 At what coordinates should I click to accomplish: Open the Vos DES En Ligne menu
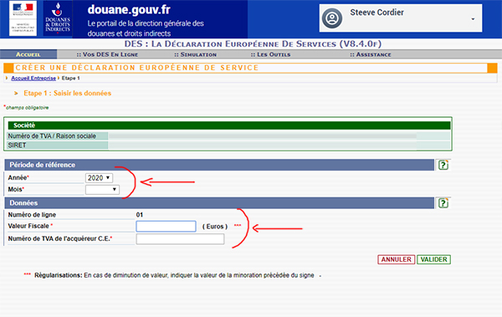pos(107,54)
